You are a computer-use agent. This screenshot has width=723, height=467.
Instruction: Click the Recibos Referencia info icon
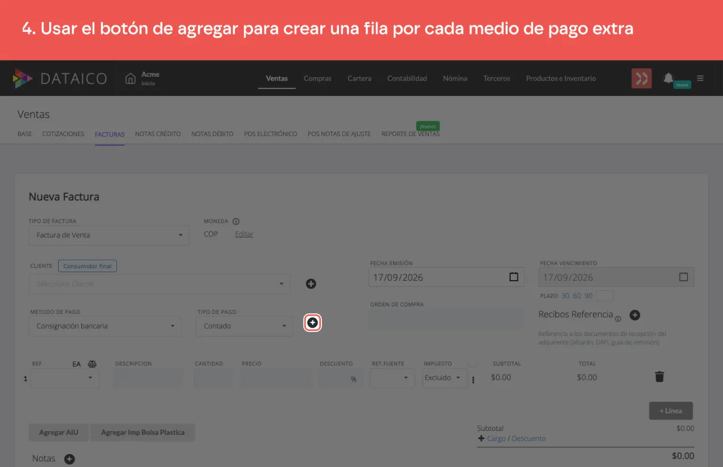618,319
